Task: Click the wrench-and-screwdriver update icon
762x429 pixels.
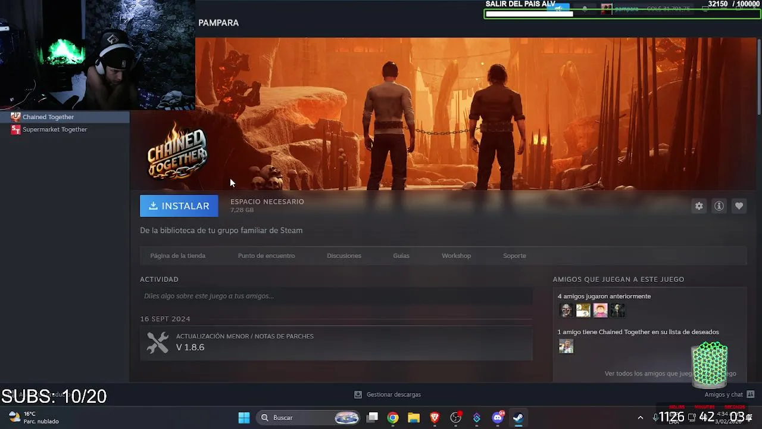Action: (x=158, y=343)
